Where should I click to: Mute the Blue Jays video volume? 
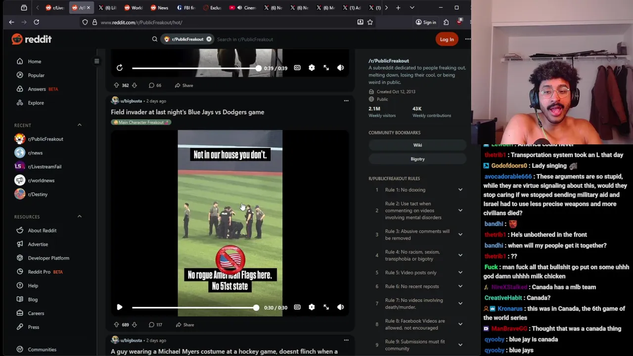pyautogui.click(x=341, y=307)
